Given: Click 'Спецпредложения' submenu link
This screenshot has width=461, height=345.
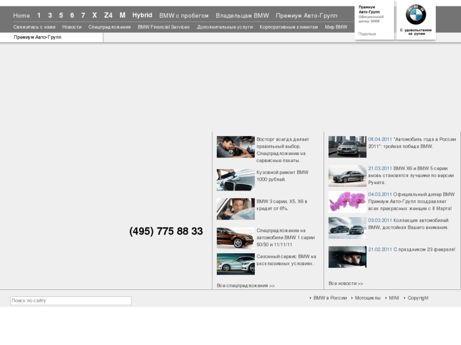Looking at the screenshot, I should (x=109, y=27).
